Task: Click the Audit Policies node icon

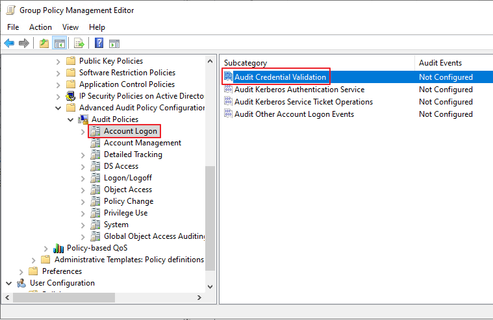Action: tap(83, 119)
